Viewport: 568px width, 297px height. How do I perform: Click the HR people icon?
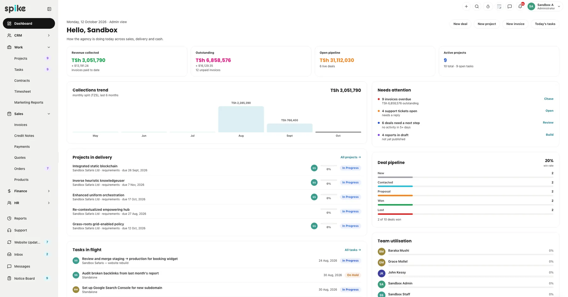[9, 203]
